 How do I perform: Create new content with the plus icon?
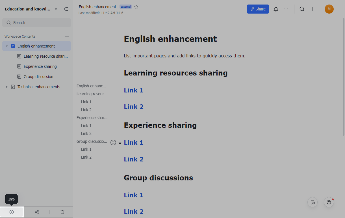[x=312, y=9]
